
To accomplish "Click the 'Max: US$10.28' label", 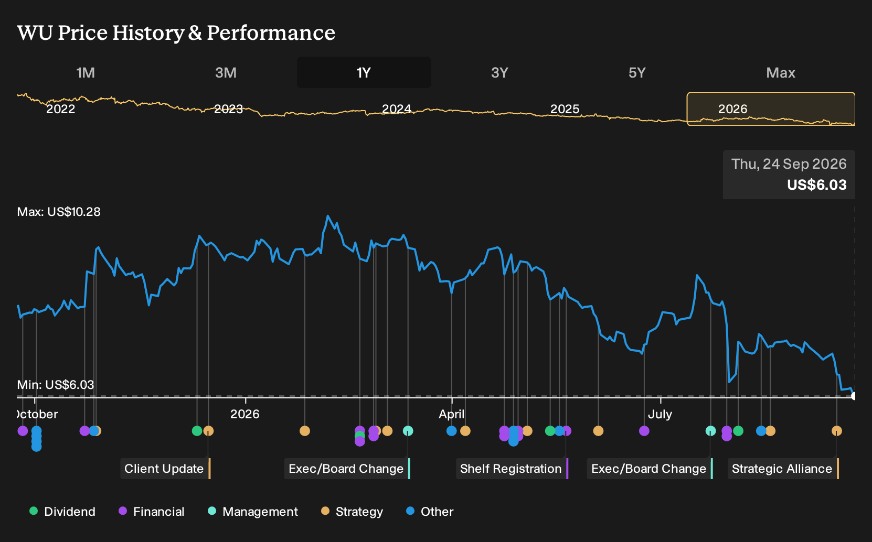I will pos(59,212).
